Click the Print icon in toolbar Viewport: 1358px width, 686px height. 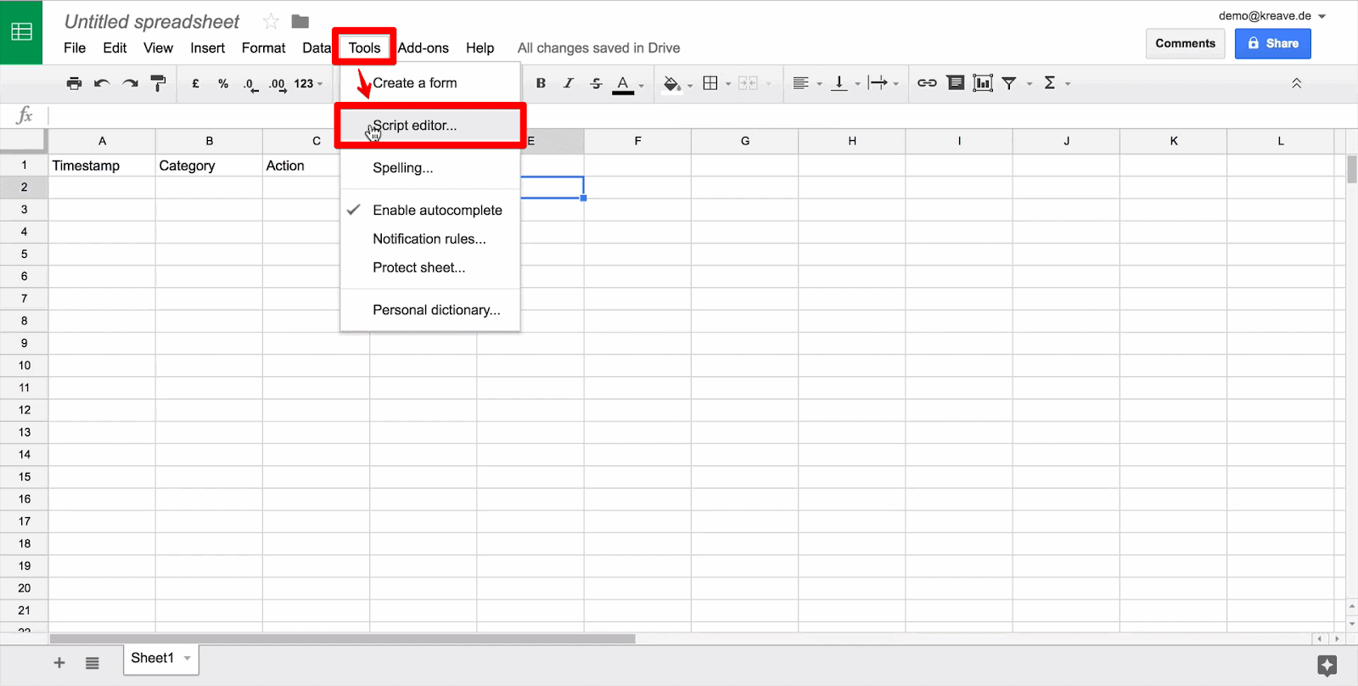click(74, 83)
